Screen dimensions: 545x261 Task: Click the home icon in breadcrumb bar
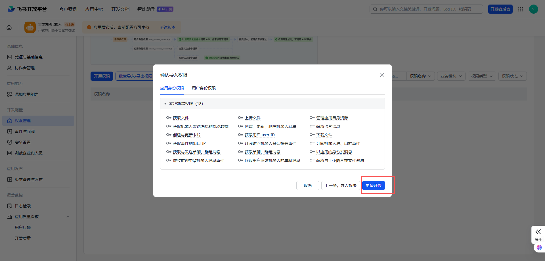point(9,27)
